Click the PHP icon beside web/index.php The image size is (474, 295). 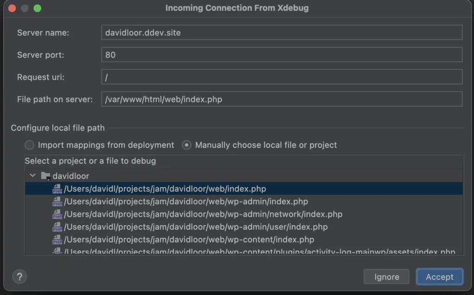click(58, 188)
